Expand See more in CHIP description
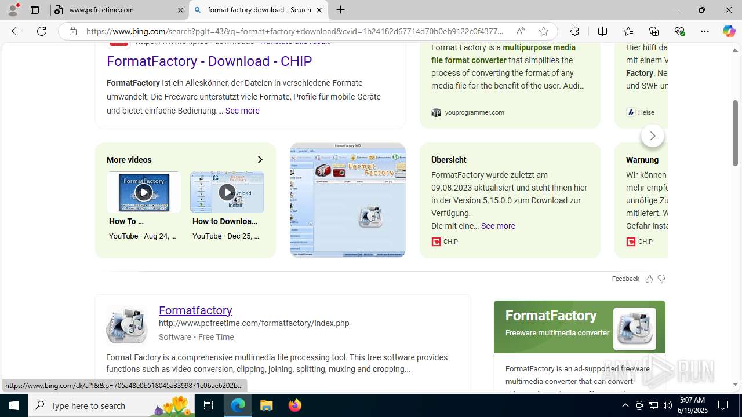Image resolution: width=742 pixels, height=417 pixels. click(242, 111)
